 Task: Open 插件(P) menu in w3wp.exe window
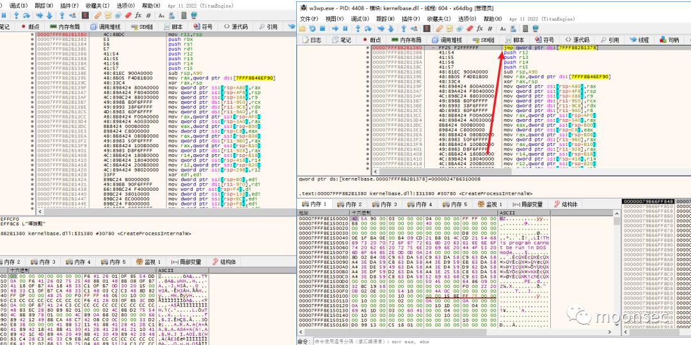click(x=411, y=19)
